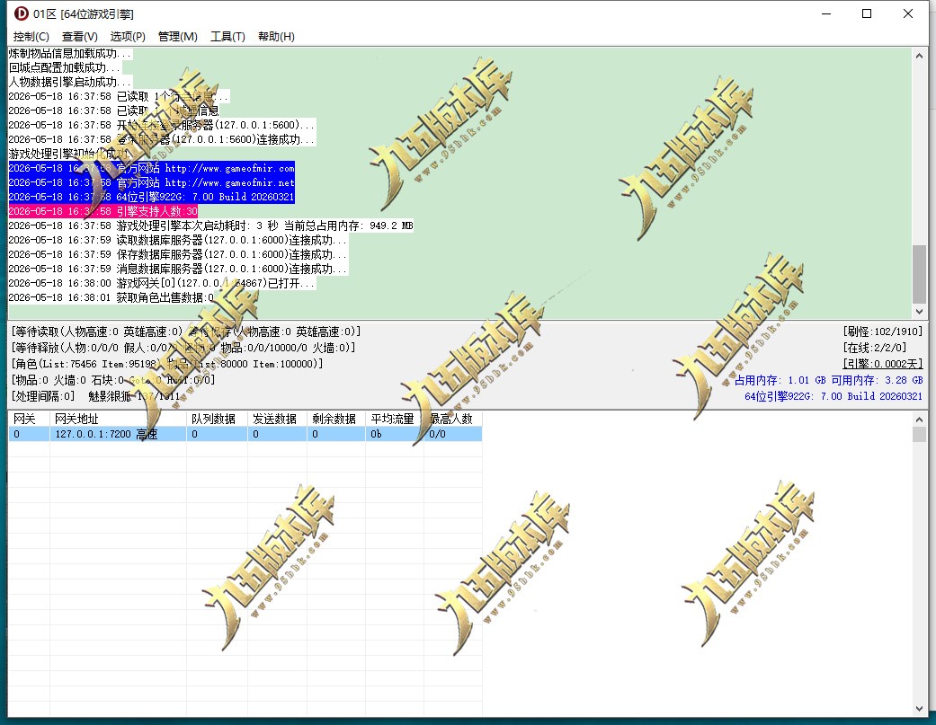Click the 网关 column header
Image resolution: width=936 pixels, height=725 pixels.
tap(29, 419)
